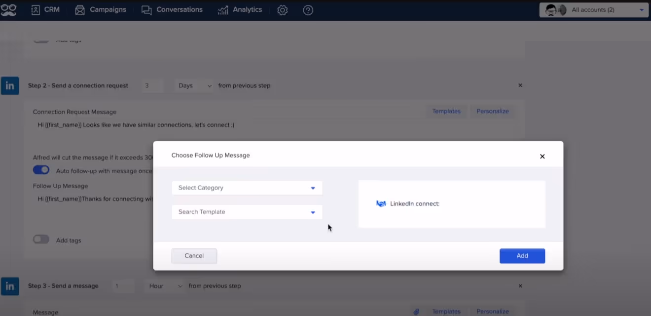This screenshot has height=316, width=651.
Task: Click Personalize for Step 3 message
Action: coord(492,311)
